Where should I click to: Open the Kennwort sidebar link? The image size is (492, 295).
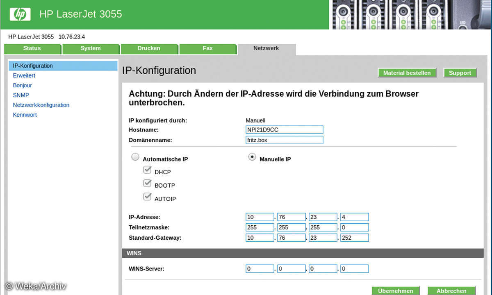(25, 115)
